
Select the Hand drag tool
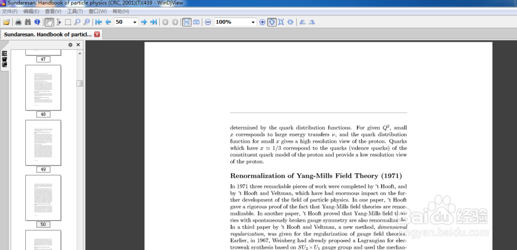(x=50, y=22)
